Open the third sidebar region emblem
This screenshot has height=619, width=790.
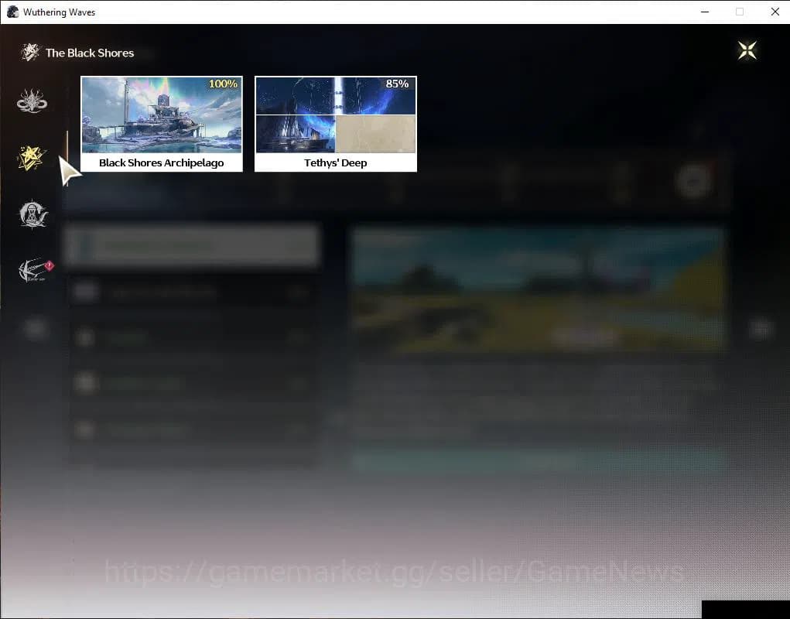[32, 215]
